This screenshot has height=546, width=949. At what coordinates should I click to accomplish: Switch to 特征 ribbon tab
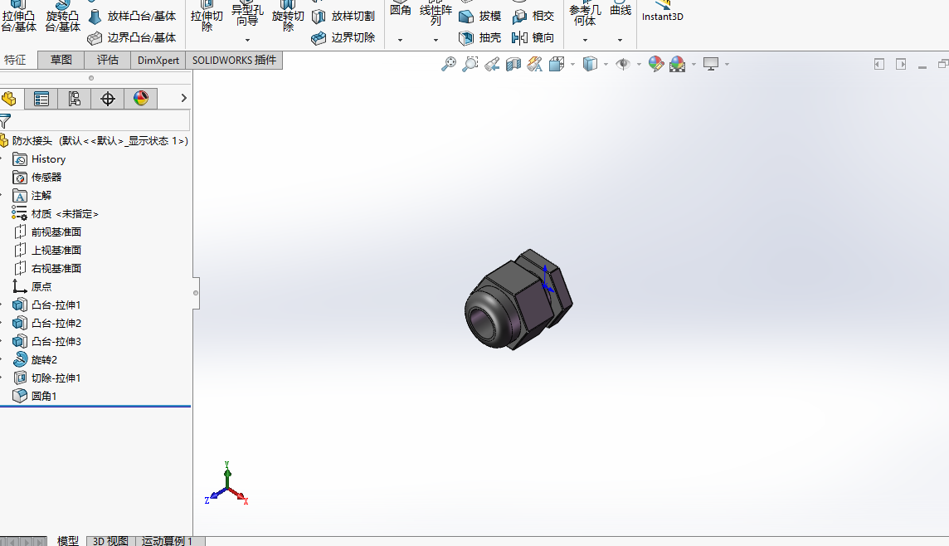tap(15, 60)
